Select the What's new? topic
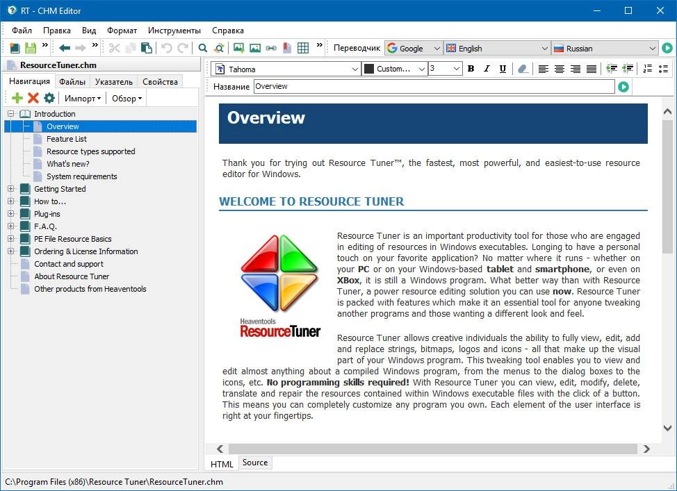This screenshot has height=491, width=677. 68,164
